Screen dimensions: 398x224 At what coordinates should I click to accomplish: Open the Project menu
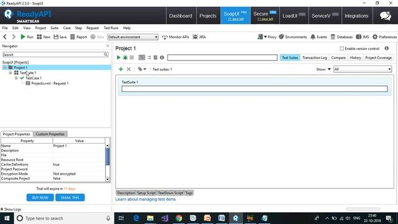pyautogui.click(x=40, y=28)
